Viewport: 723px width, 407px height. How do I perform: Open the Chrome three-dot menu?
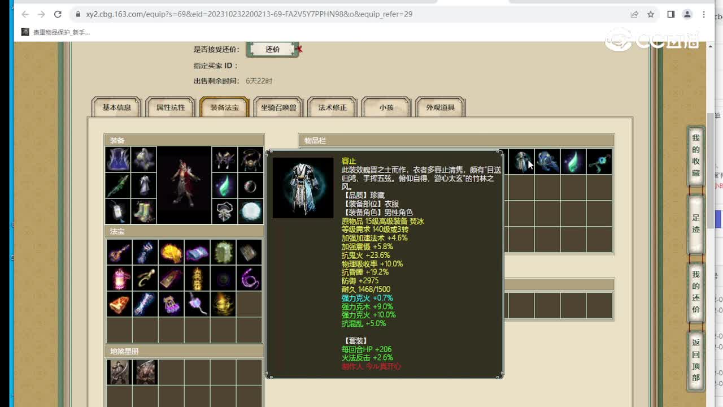[704, 14]
